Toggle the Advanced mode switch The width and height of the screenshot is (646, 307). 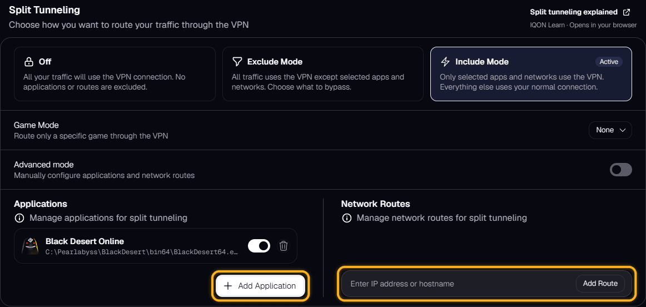click(x=620, y=170)
